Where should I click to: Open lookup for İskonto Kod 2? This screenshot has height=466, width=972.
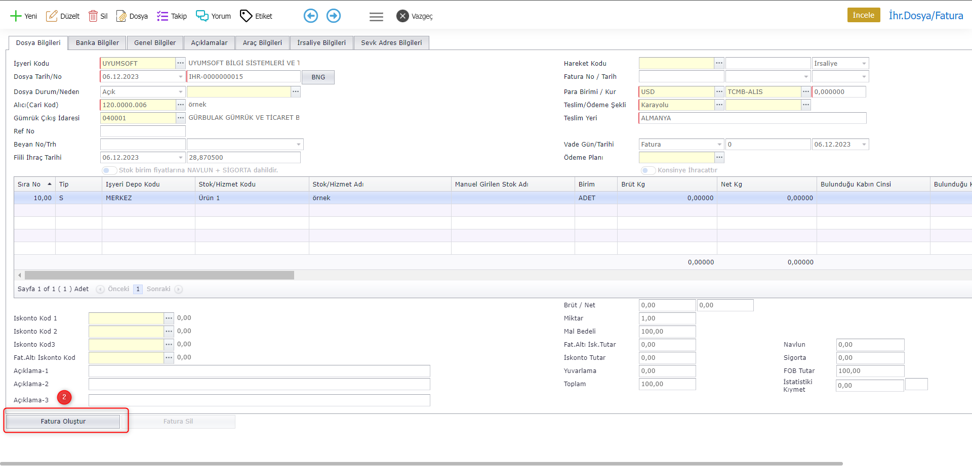tap(169, 331)
